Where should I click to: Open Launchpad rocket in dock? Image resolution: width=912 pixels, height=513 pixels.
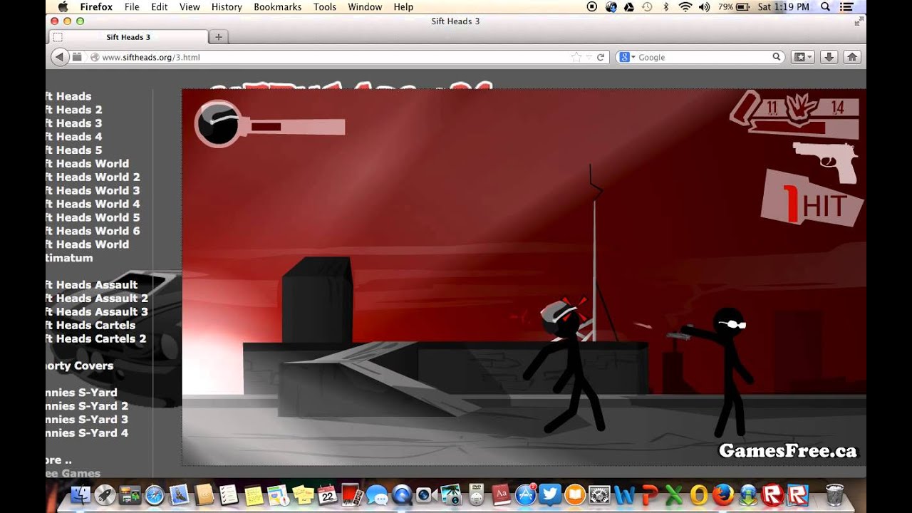click(105, 494)
